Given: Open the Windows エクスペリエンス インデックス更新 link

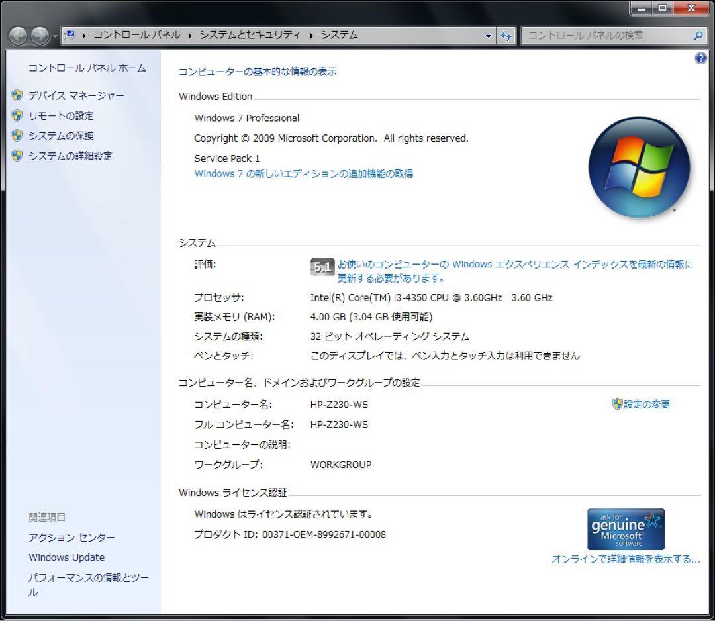Looking at the screenshot, I should tap(515, 271).
